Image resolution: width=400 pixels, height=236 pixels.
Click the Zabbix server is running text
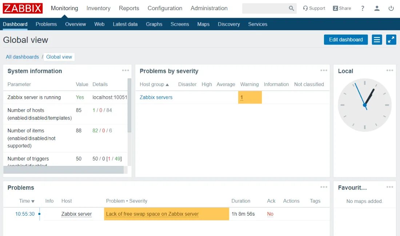(x=34, y=97)
